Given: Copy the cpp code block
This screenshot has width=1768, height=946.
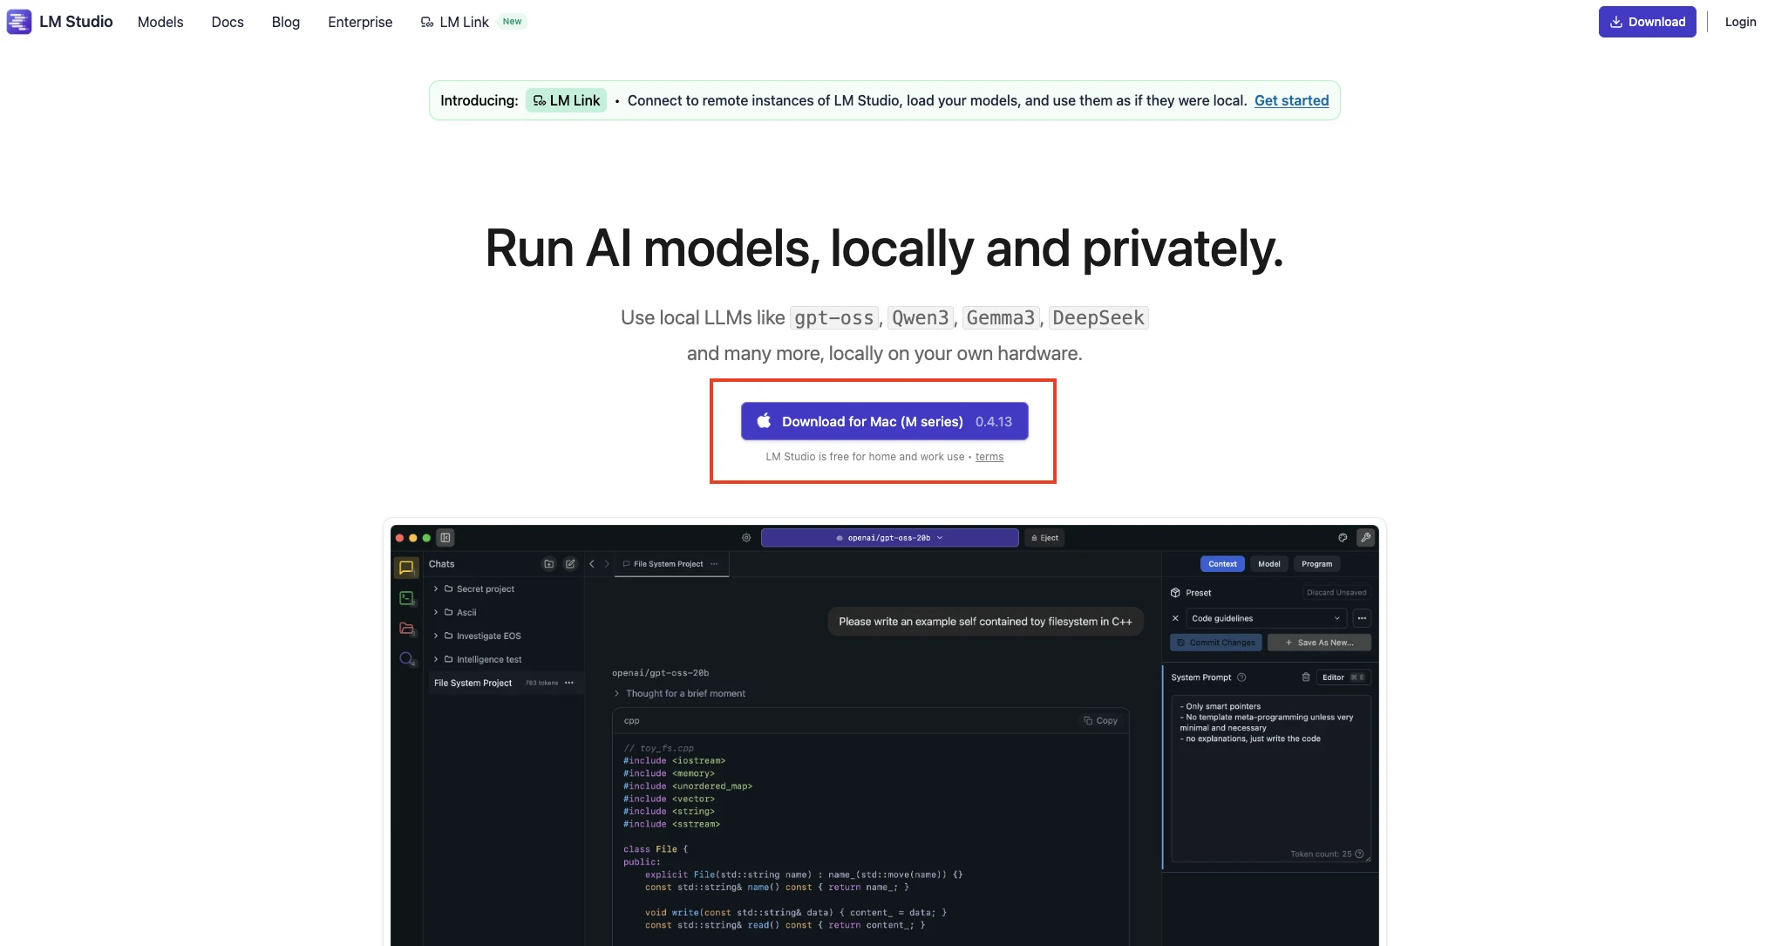Looking at the screenshot, I should 1100,721.
